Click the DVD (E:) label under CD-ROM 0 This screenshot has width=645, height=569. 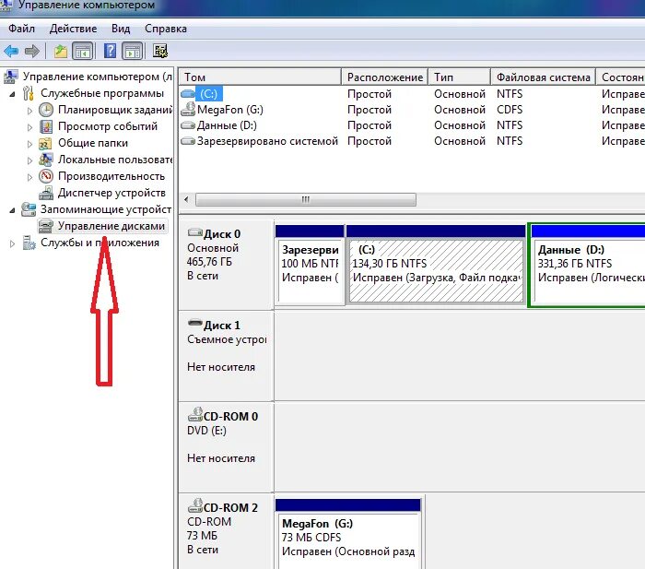(206, 431)
